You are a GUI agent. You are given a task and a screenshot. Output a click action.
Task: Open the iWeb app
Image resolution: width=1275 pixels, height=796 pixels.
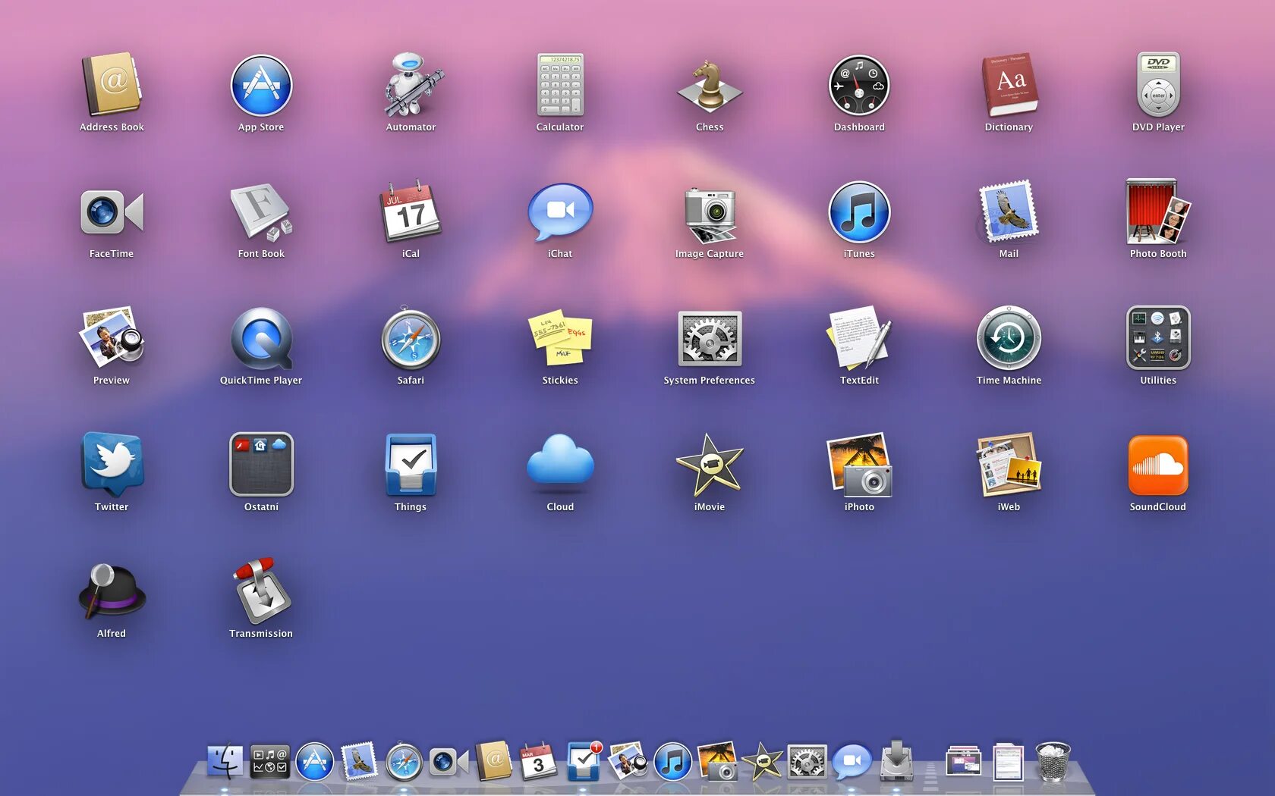[x=1009, y=465]
